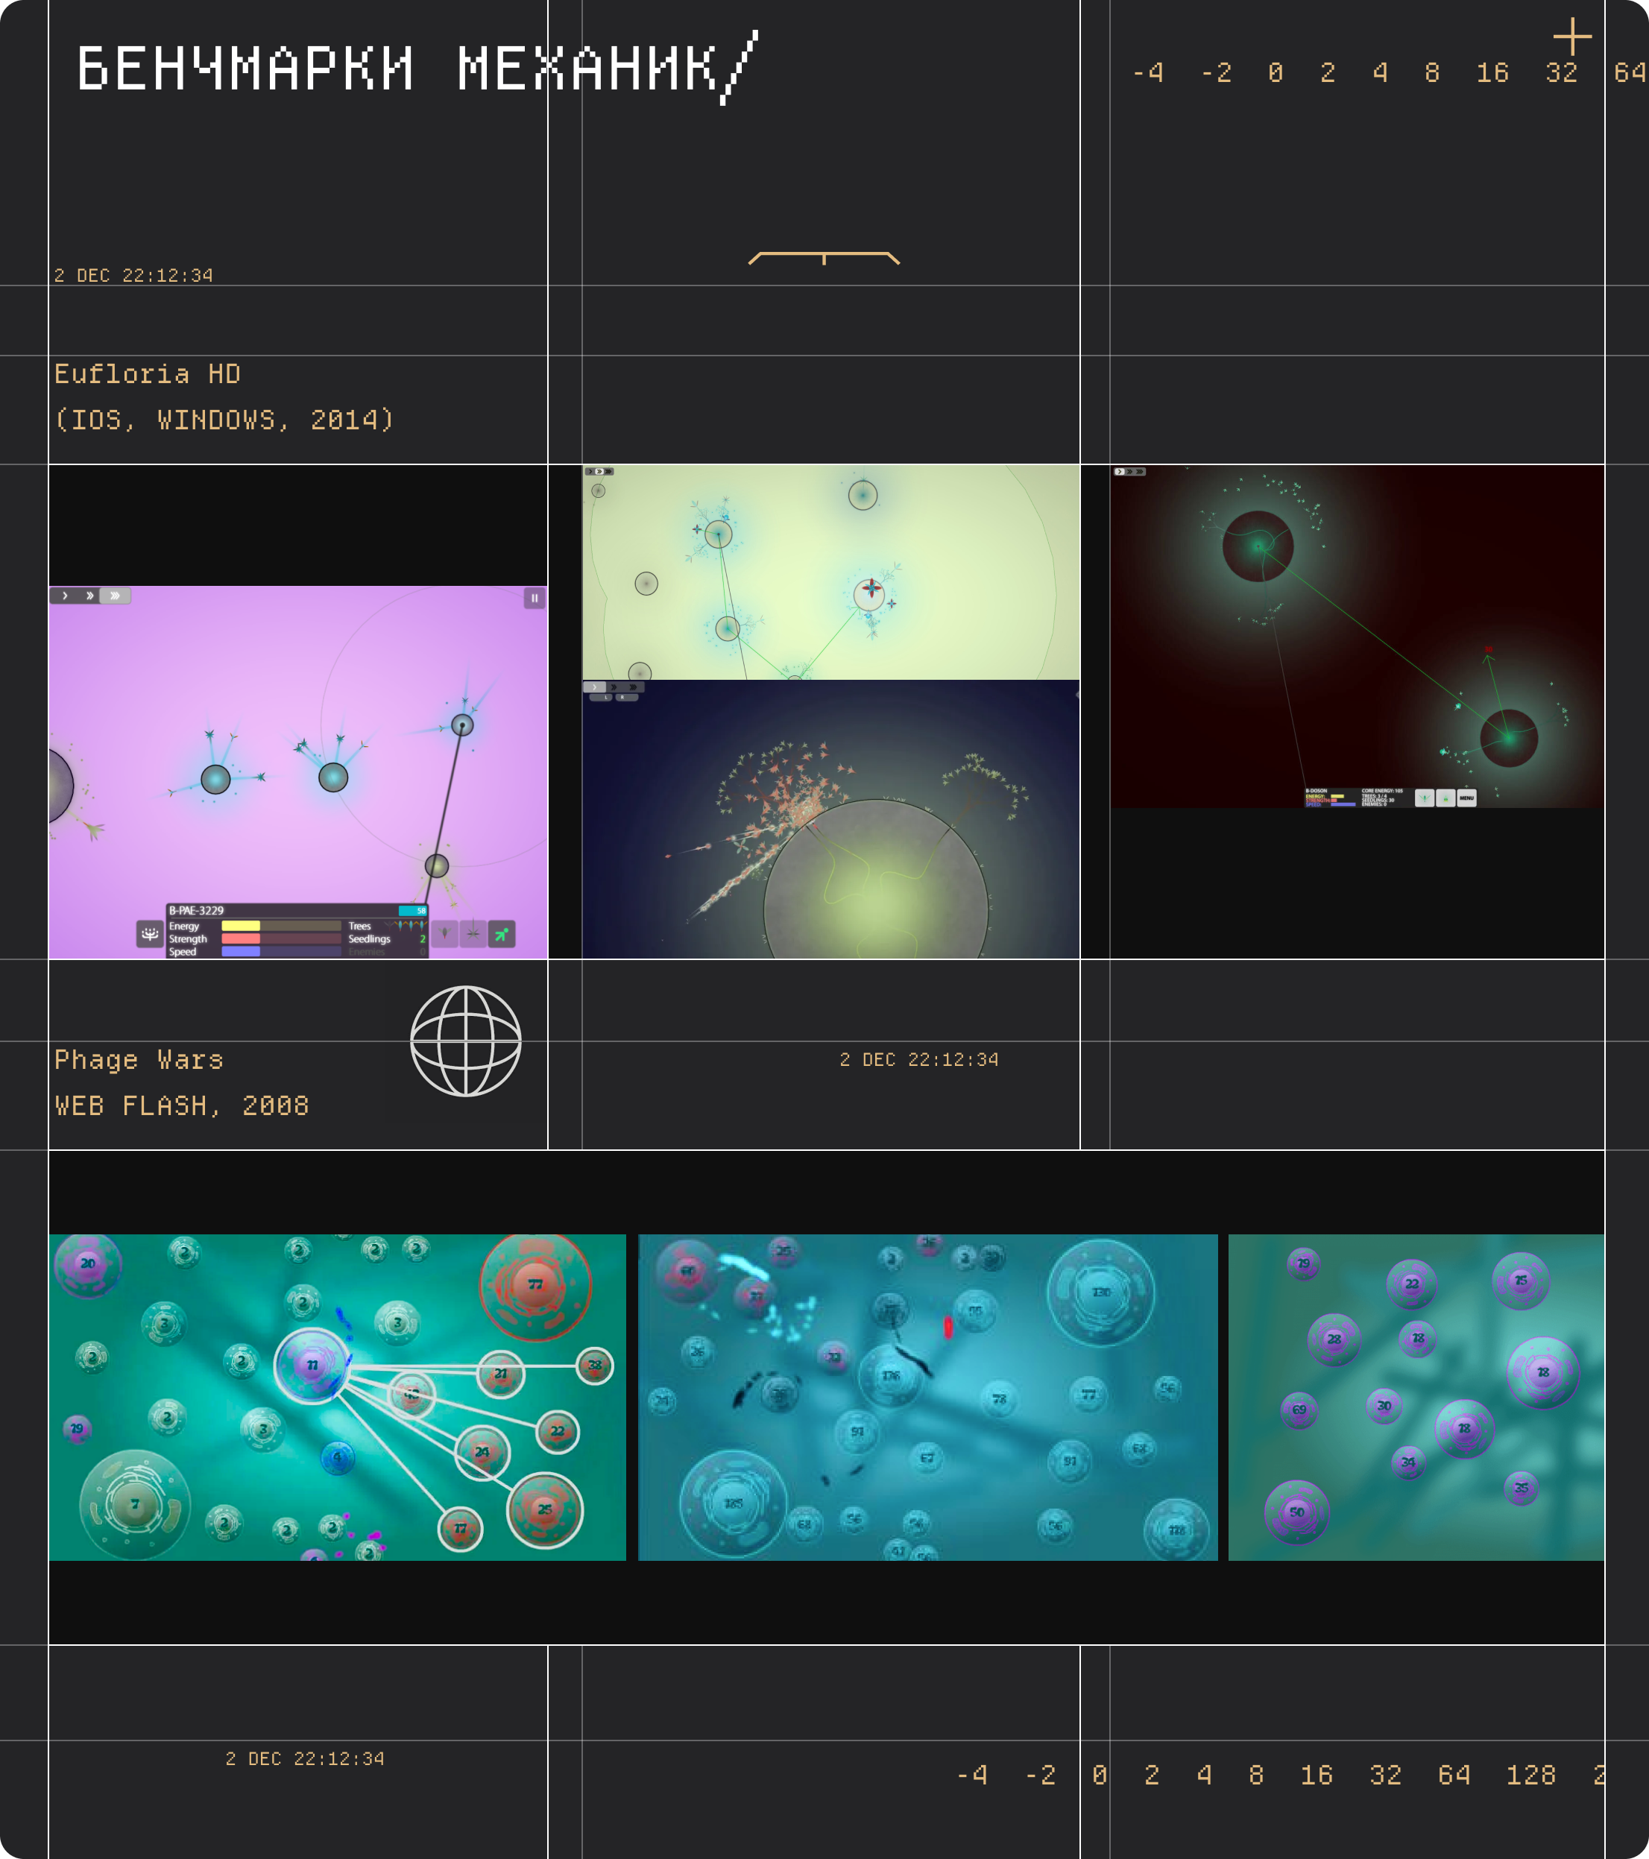Screen dimensions: 1649x1859
Task: Open the purple Eufloria HD screenshot thumbnail
Action: click(x=298, y=772)
